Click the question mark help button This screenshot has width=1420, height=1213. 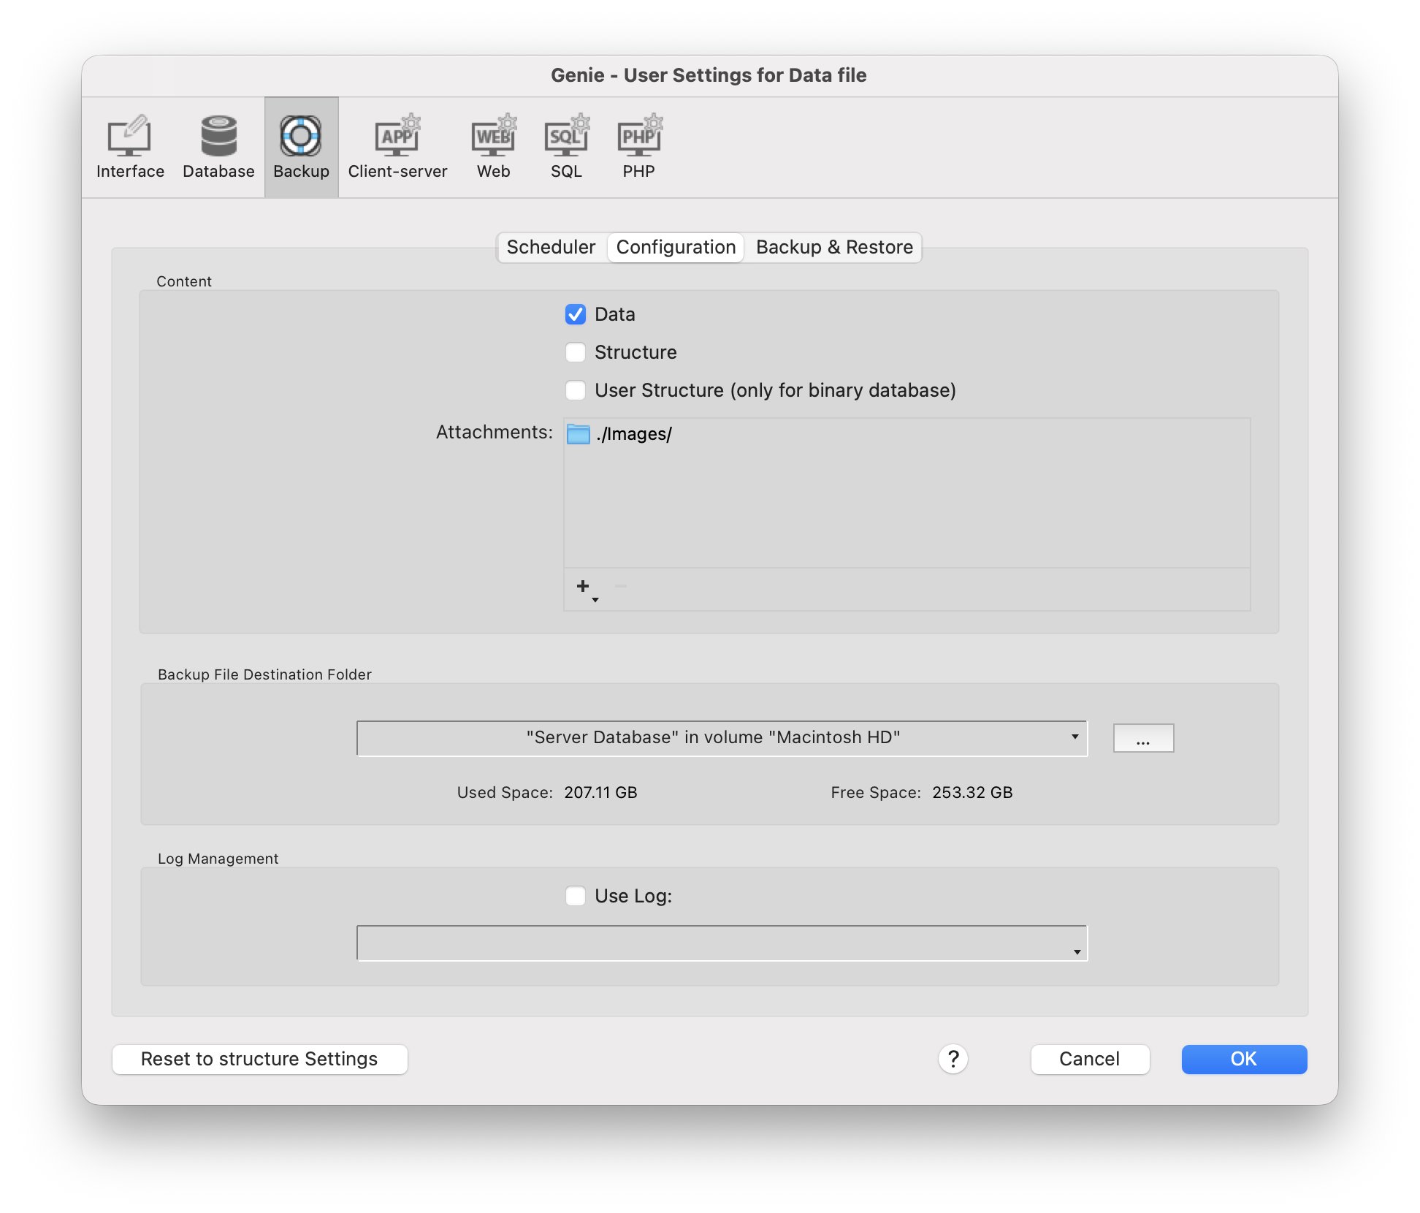point(953,1059)
